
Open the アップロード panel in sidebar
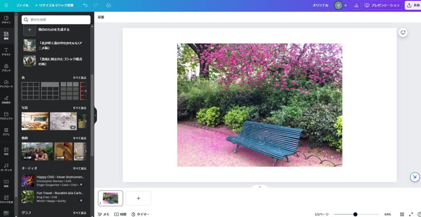click(x=6, y=83)
